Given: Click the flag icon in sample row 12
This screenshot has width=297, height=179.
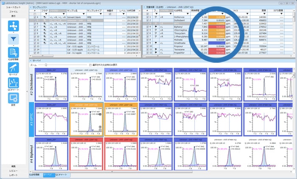Looking at the screenshot, I should [x=45, y=43].
